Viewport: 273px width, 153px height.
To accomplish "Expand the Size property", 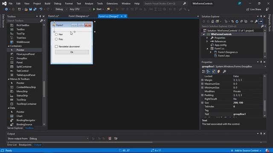I will point(202,103).
